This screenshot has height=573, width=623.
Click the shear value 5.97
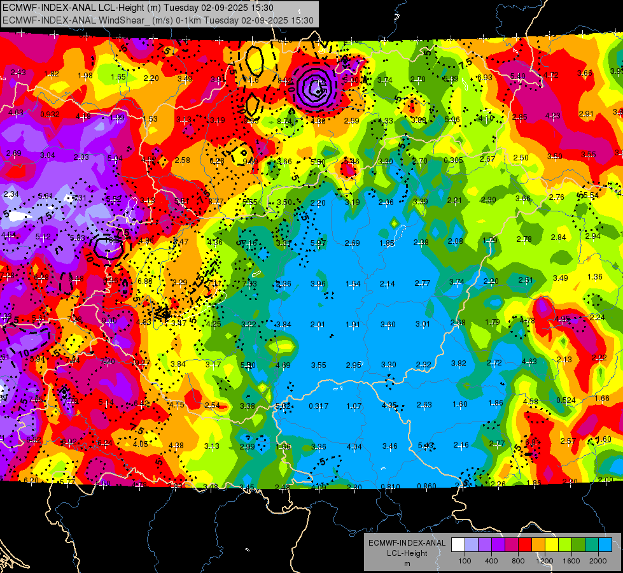coord(318,243)
